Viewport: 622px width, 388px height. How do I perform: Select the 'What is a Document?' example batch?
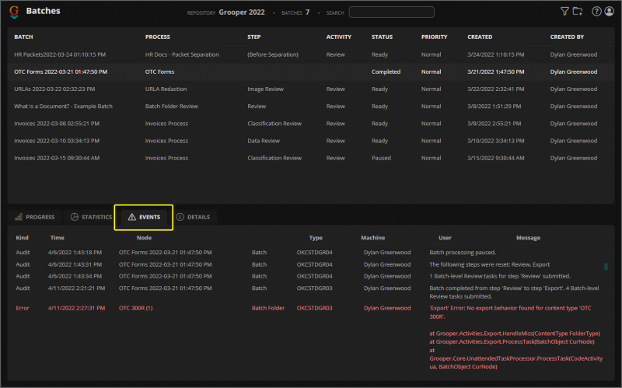(63, 106)
